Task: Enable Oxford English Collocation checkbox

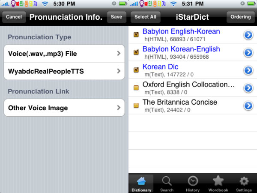Action: pyautogui.click(x=136, y=87)
